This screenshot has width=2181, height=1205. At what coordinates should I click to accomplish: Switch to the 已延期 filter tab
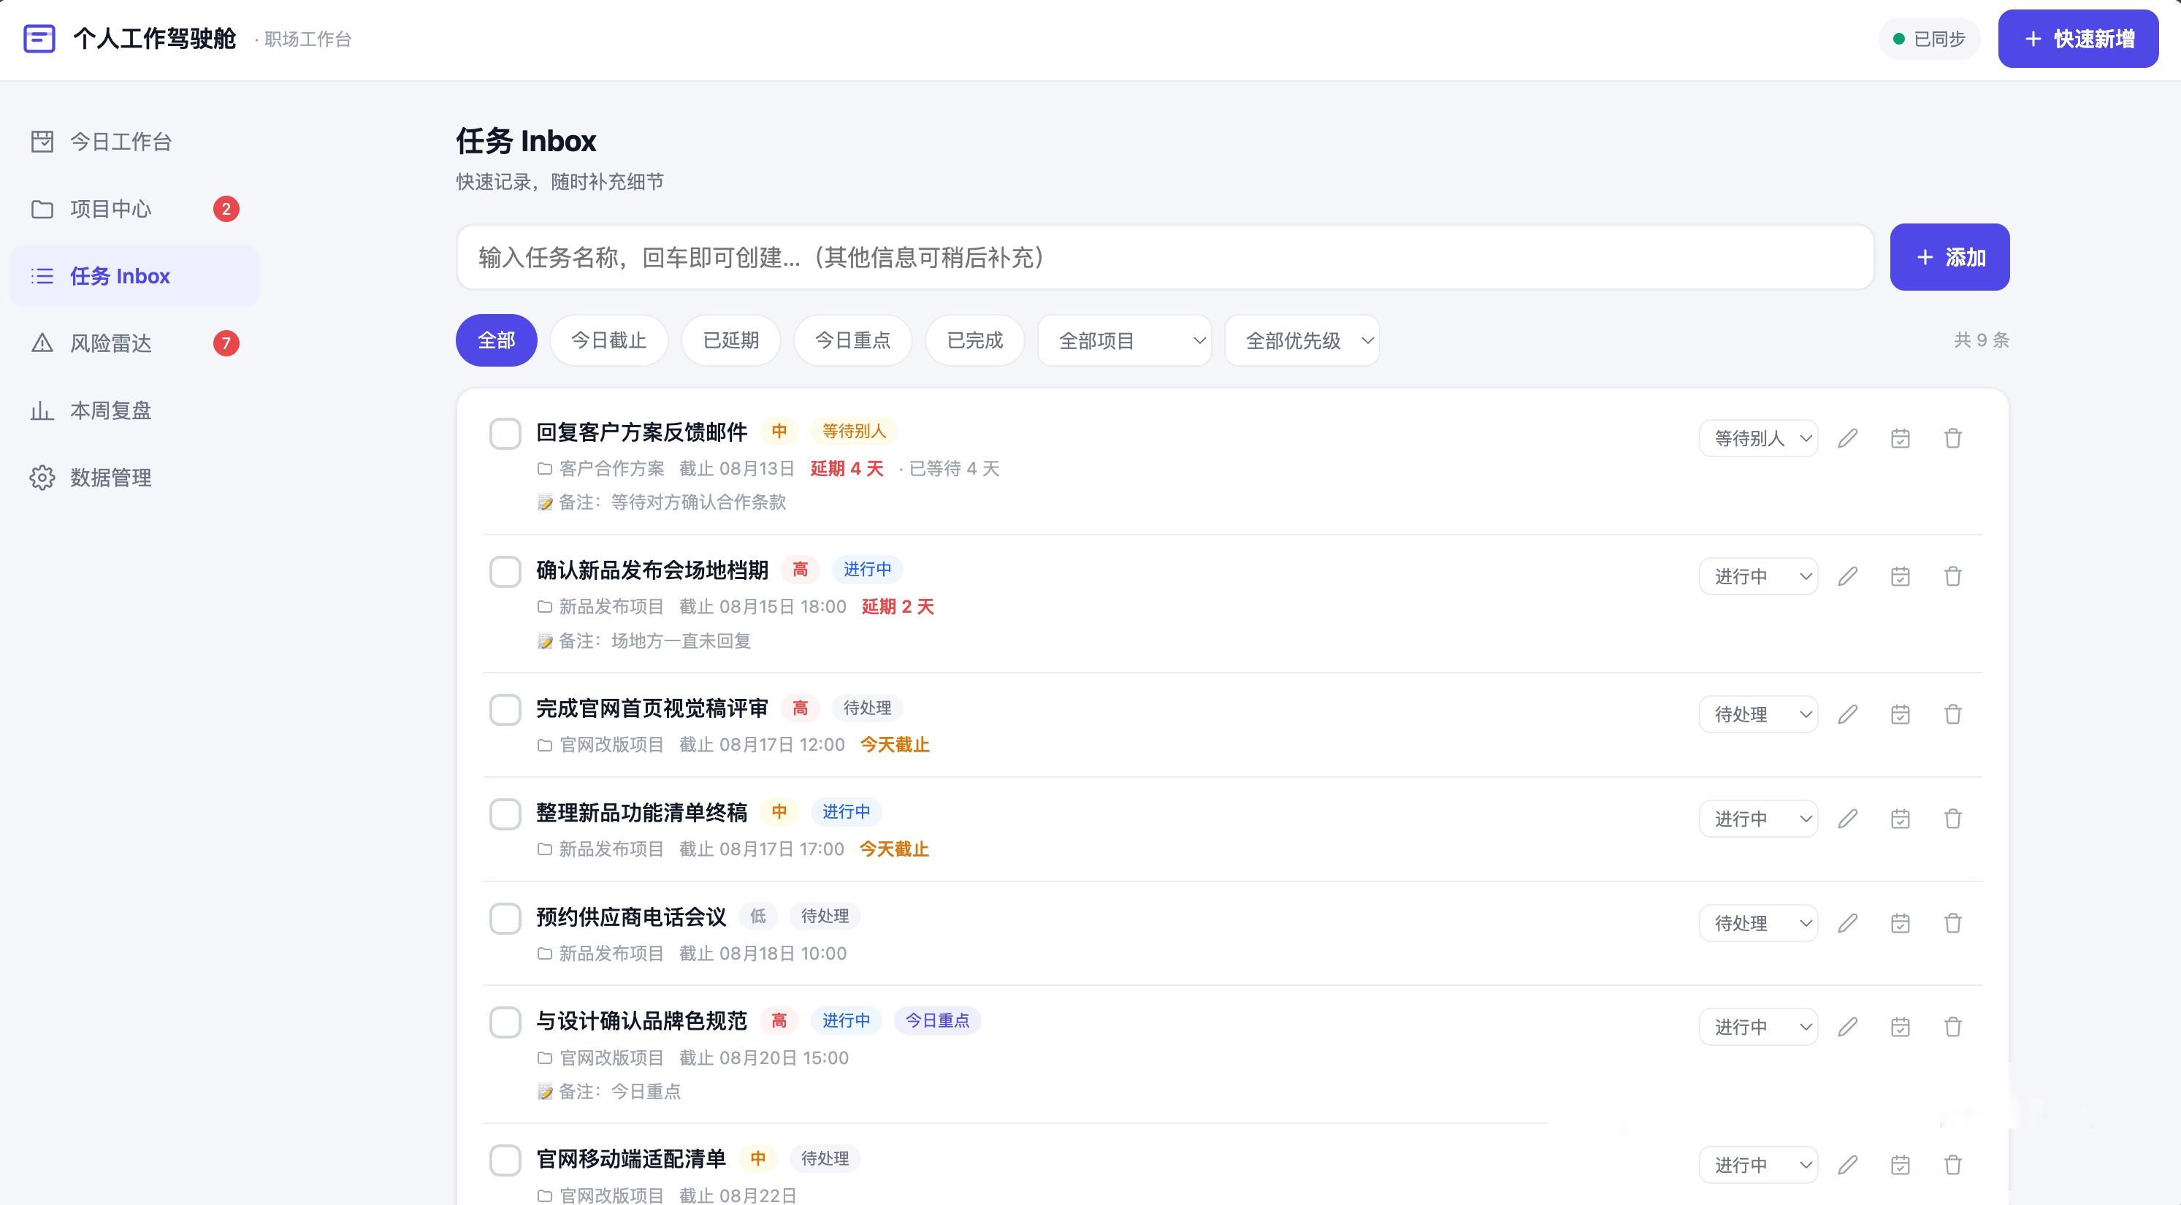[730, 340]
